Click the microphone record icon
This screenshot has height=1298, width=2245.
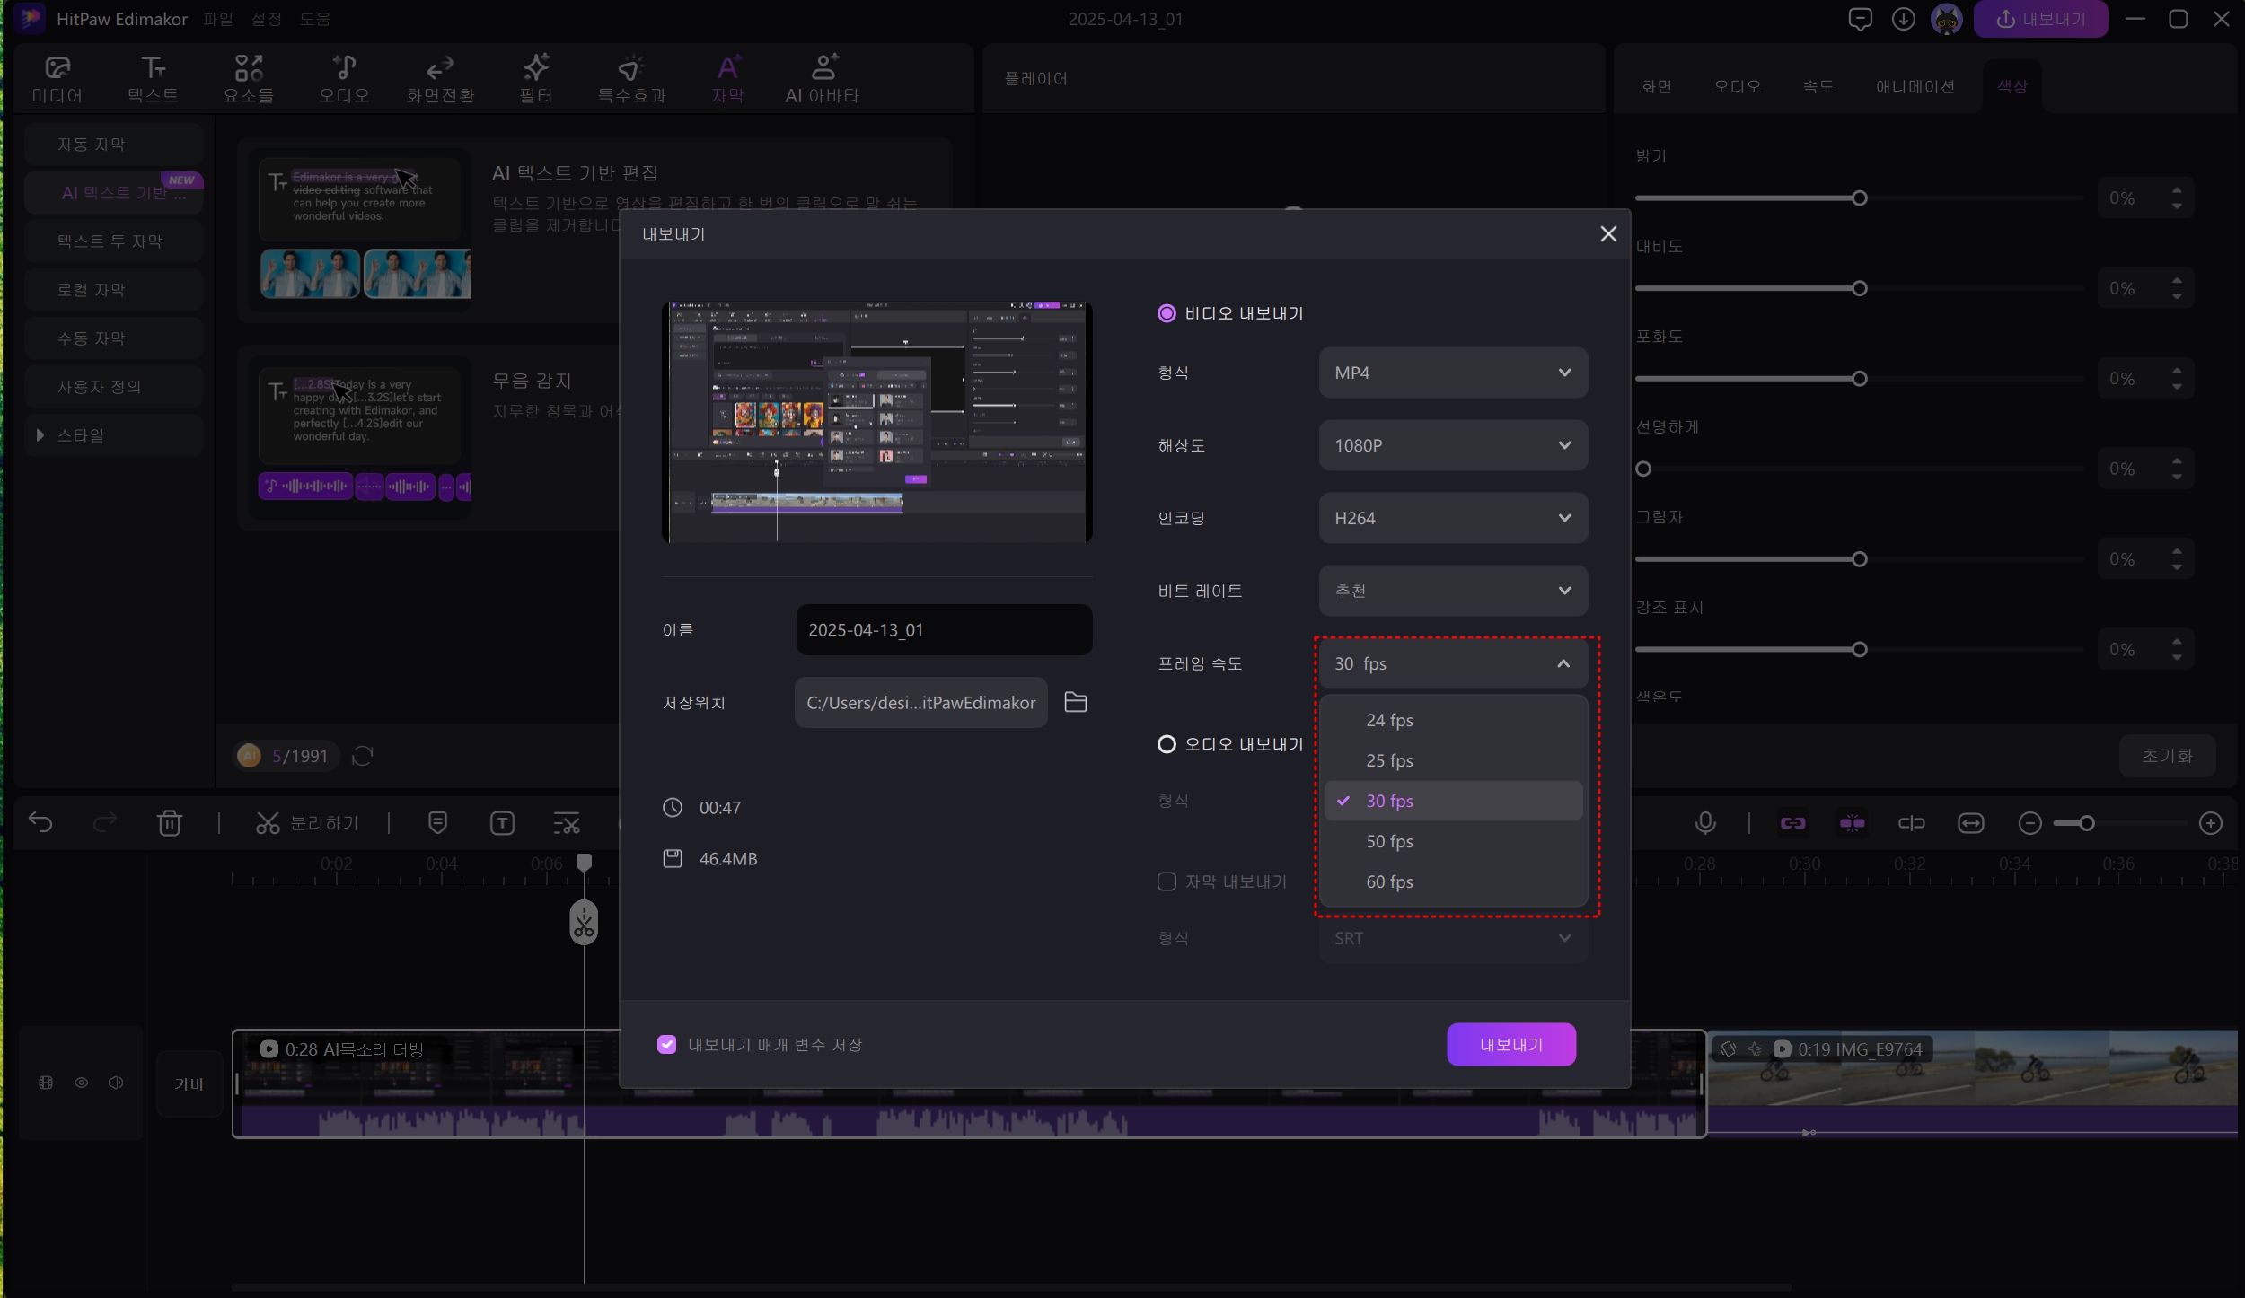click(1704, 823)
